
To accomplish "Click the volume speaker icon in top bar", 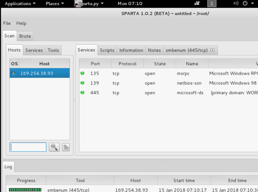I will click(x=236, y=4).
